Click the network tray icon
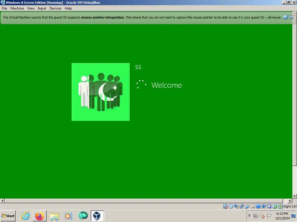The height and width of the screenshot is (222, 297). point(255,216)
